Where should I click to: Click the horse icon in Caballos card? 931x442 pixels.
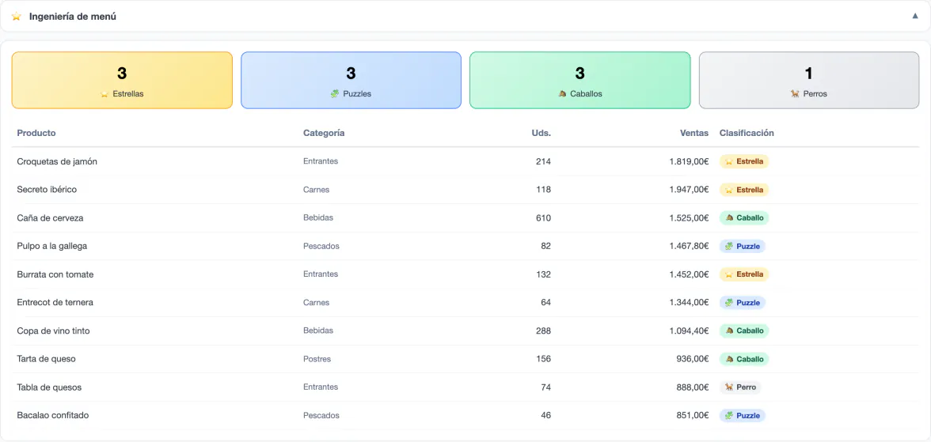pos(562,94)
